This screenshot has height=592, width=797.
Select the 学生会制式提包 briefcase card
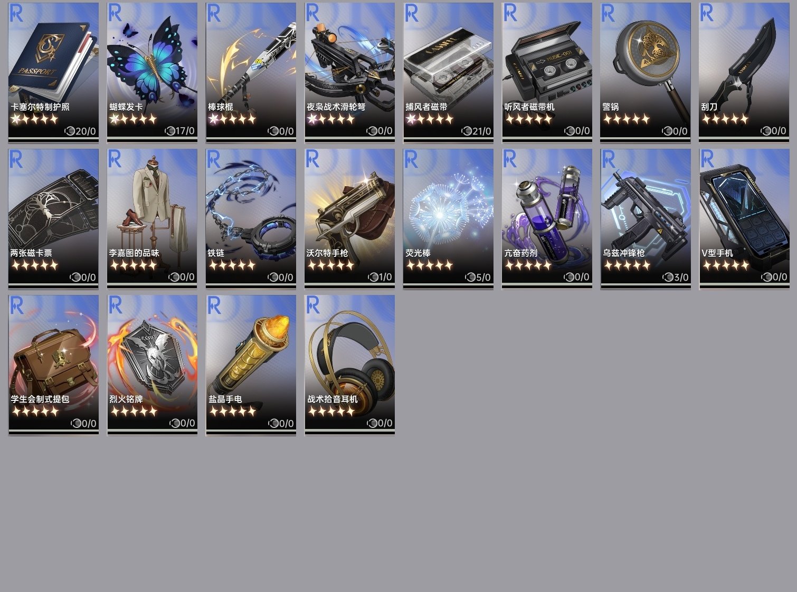point(53,365)
